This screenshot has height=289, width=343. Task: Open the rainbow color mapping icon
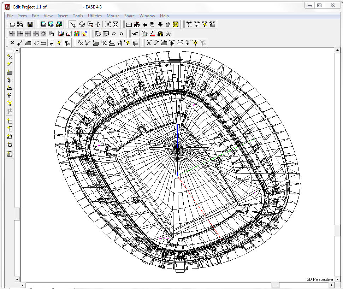[x=77, y=34]
